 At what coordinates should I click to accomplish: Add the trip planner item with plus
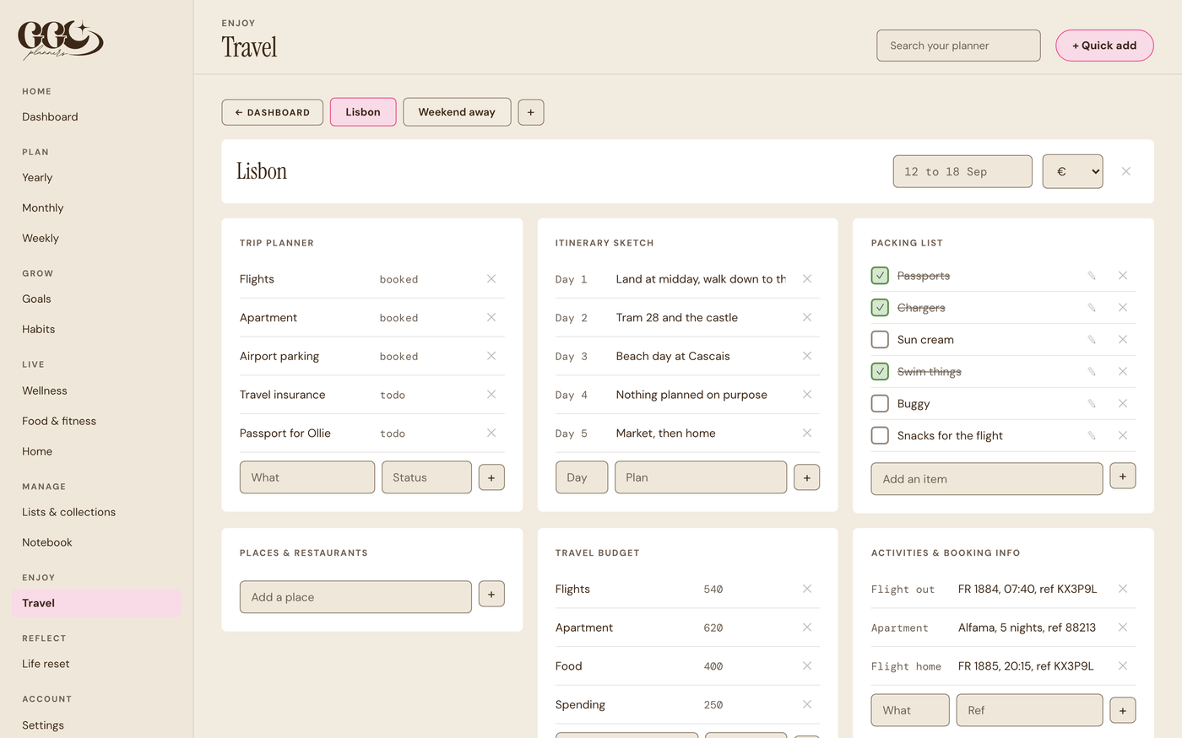[491, 477]
